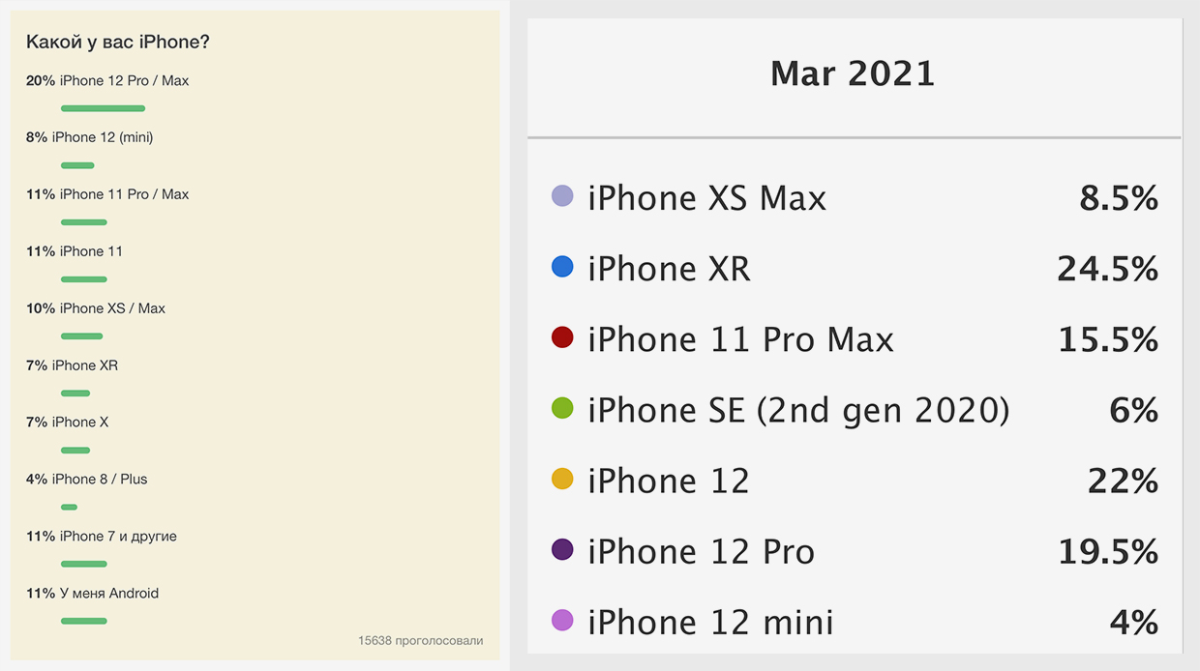Click the green dot for iPhone SE (2nd gen 2020)
The height and width of the screenshot is (671, 1200).
pyautogui.click(x=562, y=409)
